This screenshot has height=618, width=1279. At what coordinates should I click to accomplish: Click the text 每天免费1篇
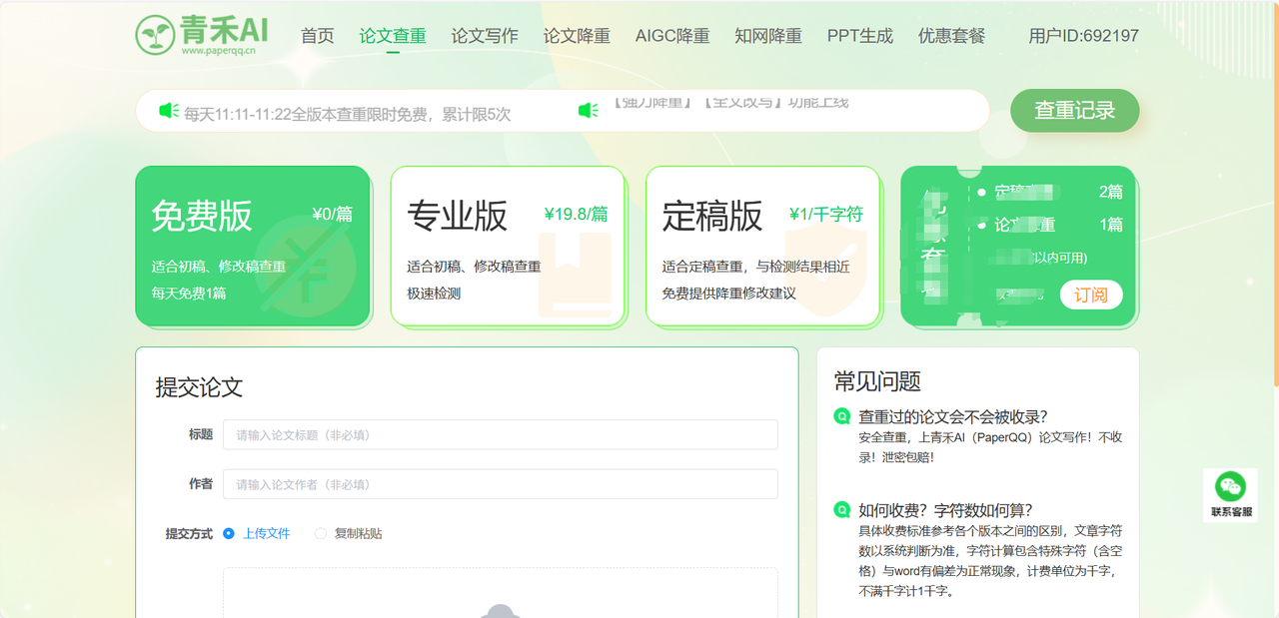(189, 294)
